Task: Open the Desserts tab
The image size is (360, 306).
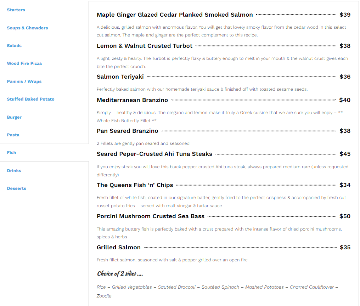Action: click(x=17, y=188)
